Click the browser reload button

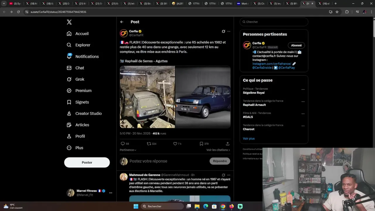click(18, 12)
